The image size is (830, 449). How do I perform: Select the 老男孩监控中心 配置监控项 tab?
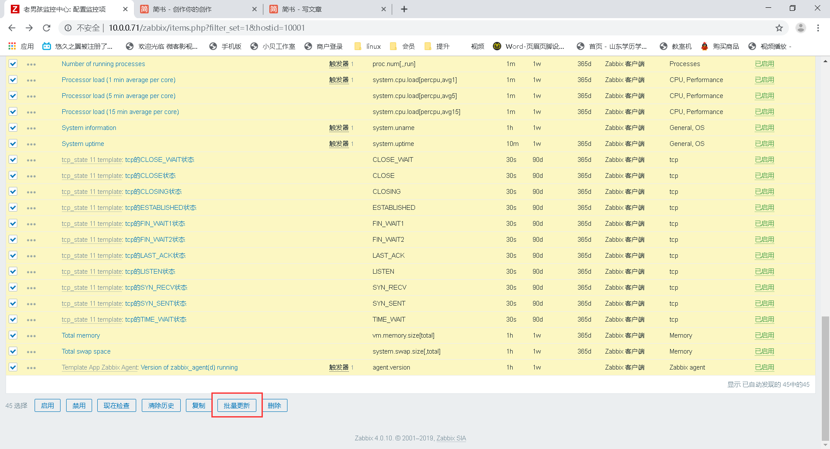[69, 9]
